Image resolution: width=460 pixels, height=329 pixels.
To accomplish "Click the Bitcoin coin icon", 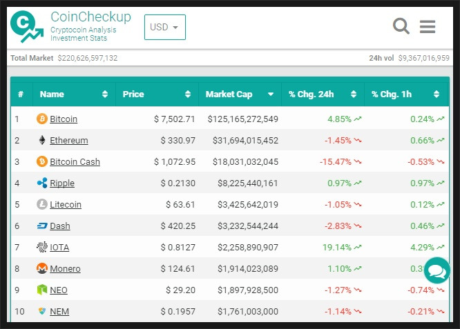I will click(42, 119).
